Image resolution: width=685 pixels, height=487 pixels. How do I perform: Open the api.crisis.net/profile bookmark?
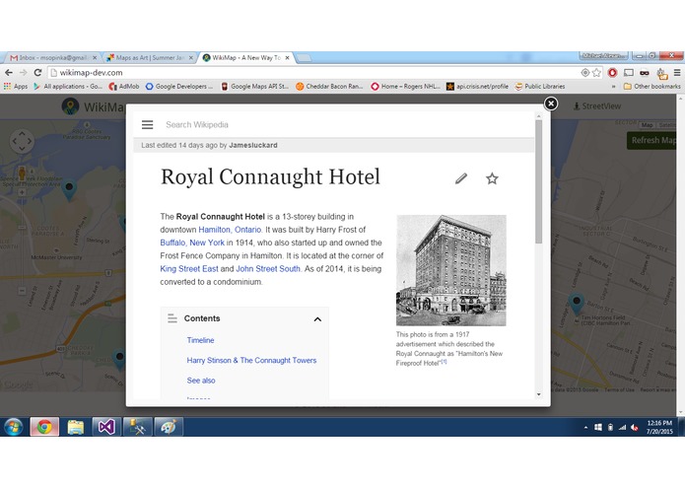tap(477, 87)
